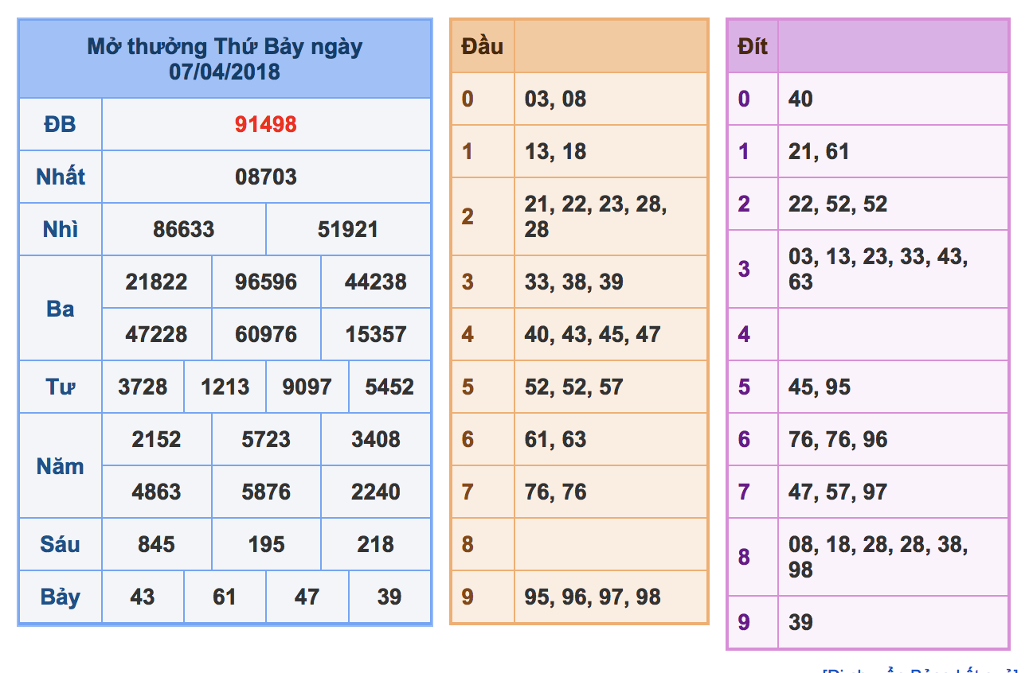Click the special prize number 91498
This screenshot has height=673, width=1029.
pos(266,124)
